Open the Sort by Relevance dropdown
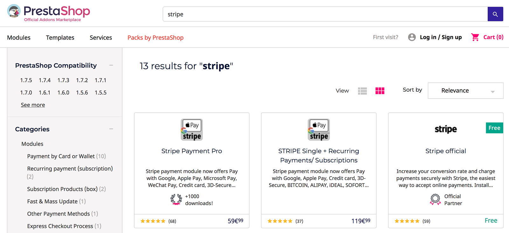 [x=465, y=91]
